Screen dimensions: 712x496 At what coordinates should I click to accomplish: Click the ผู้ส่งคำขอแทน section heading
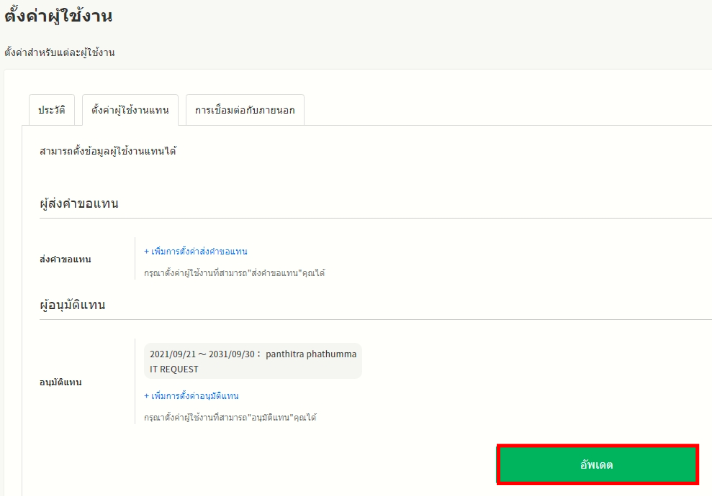[x=79, y=203]
